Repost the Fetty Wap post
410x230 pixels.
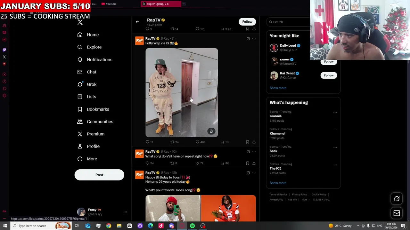pyautogui.click(x=174, y=142)
